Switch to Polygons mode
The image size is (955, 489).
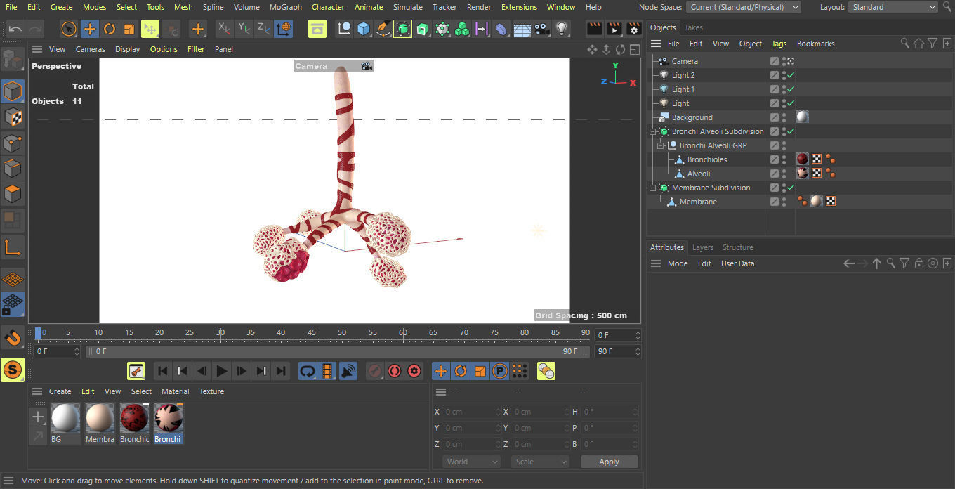(x=13, y=194)
